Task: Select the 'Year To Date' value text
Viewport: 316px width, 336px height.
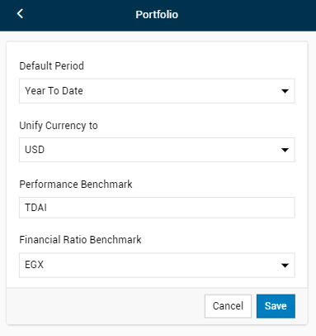Action: point(54,91)
